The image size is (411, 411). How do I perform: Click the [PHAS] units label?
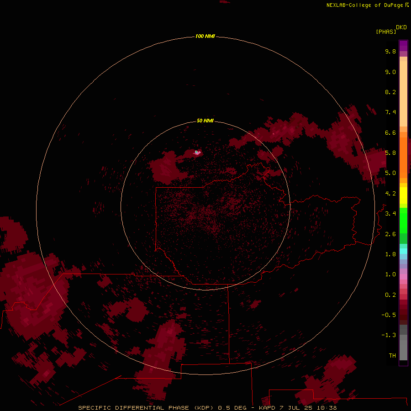386,32
